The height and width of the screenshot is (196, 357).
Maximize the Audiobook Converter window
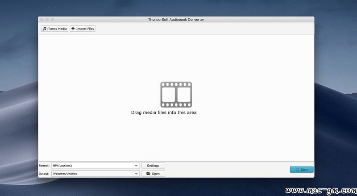coord(52,20)
